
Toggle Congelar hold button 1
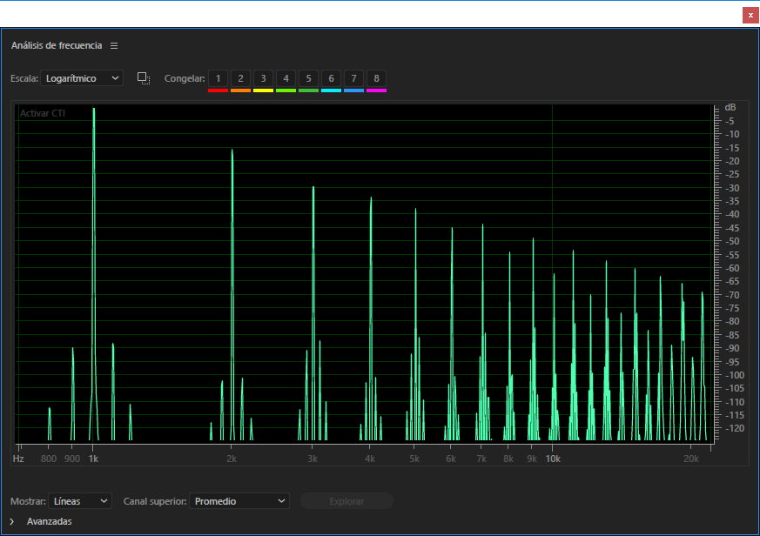pos(218,78)
